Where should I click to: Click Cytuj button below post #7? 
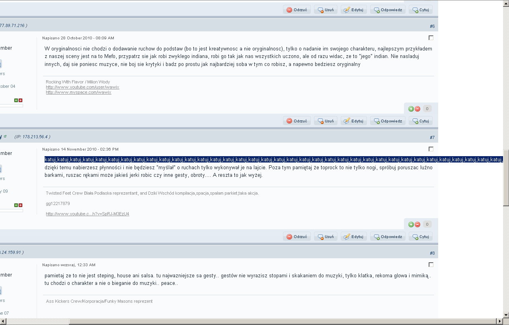pyautogui.click(x=421, y=237)
